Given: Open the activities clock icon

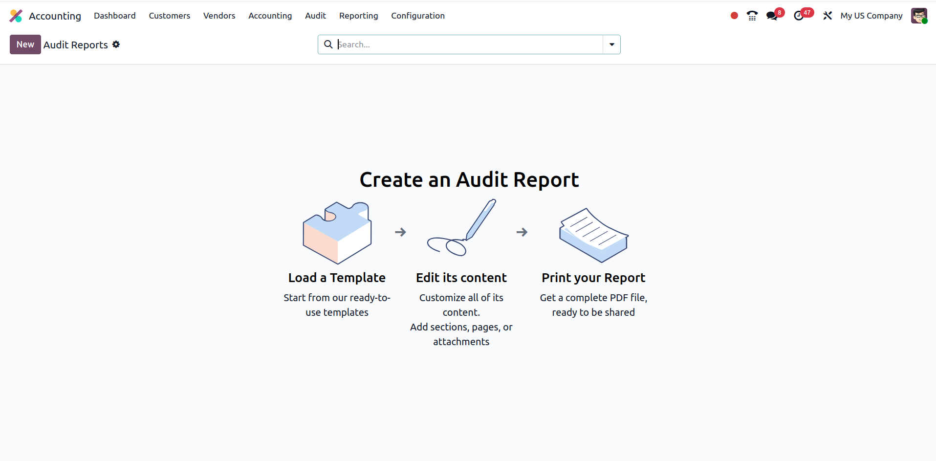Looking at the screenshot, I should click(x=799, y=16).
